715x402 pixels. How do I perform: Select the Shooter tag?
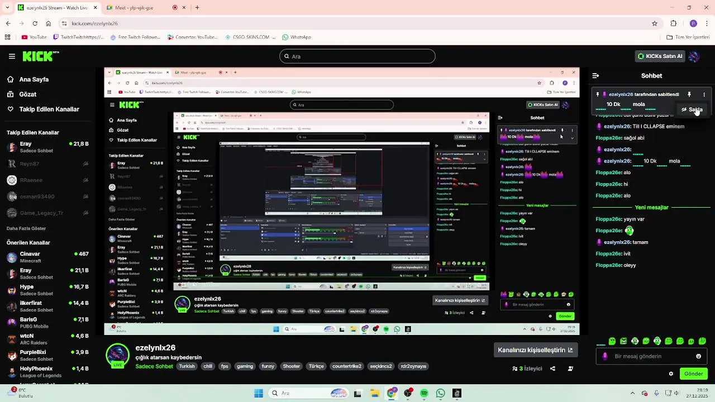click(x=291, y=366)
